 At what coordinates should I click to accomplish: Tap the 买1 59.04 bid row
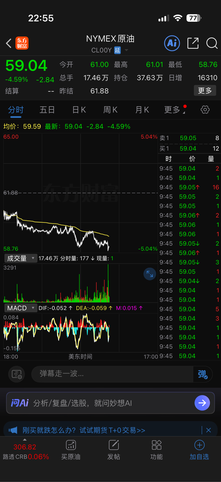tap(189, 148)
